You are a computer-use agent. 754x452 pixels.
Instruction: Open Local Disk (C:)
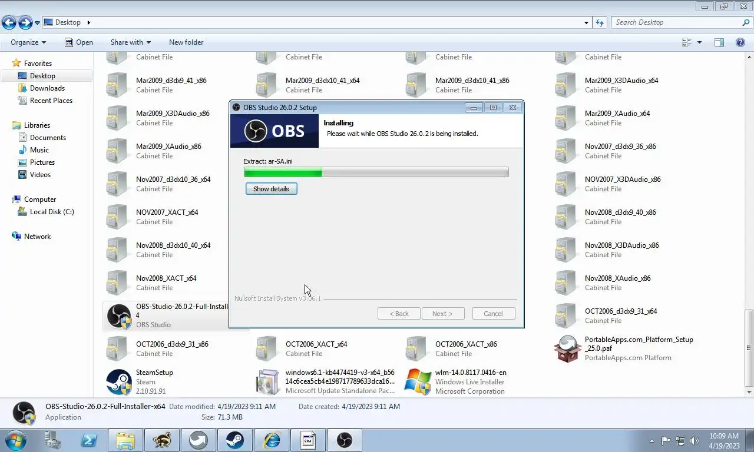point(52,212)
